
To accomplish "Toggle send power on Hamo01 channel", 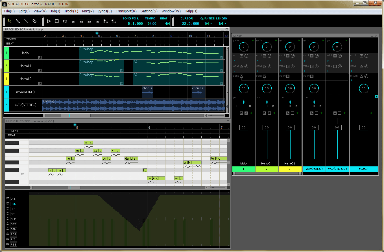I will pos(265,76).
